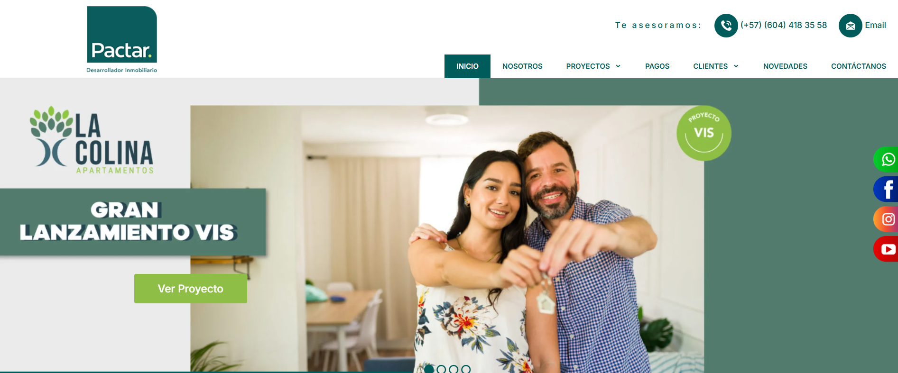Click the chevron next to PROYECTOS
Screen dimensions: 898x373
[618, 66]
